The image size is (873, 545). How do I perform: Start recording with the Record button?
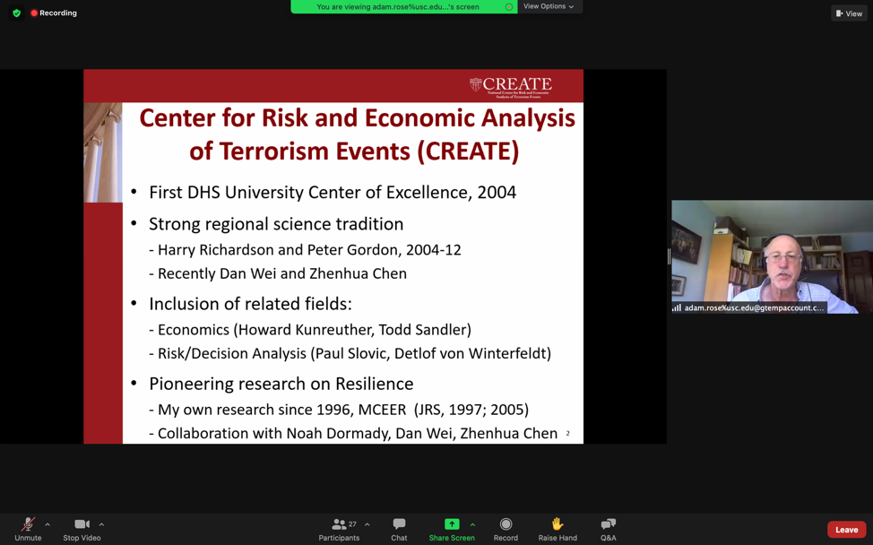(x=506, y=530)
